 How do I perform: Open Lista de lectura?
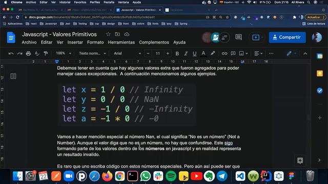tap(314, 24)
